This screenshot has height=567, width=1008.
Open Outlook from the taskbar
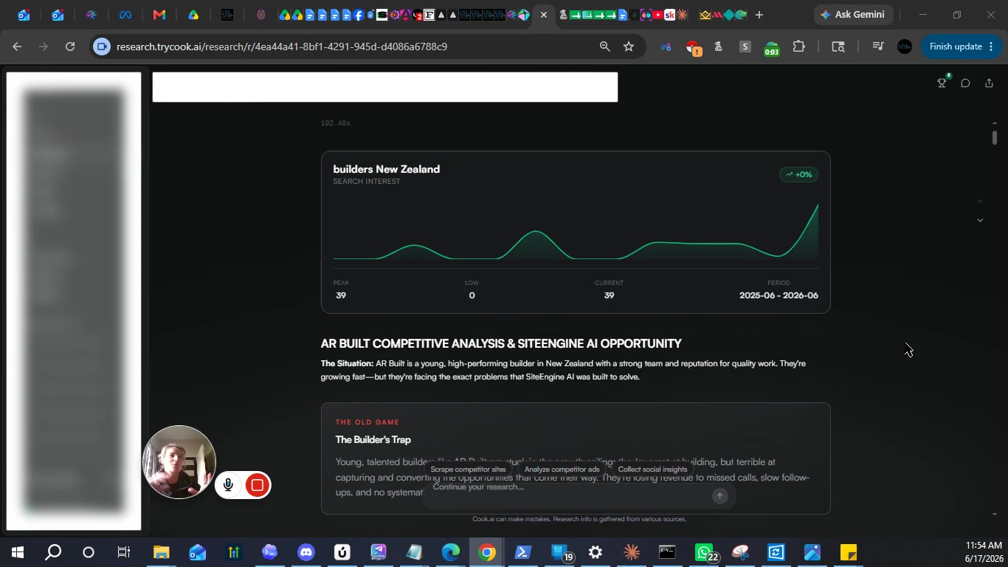(x=197, y=552)
